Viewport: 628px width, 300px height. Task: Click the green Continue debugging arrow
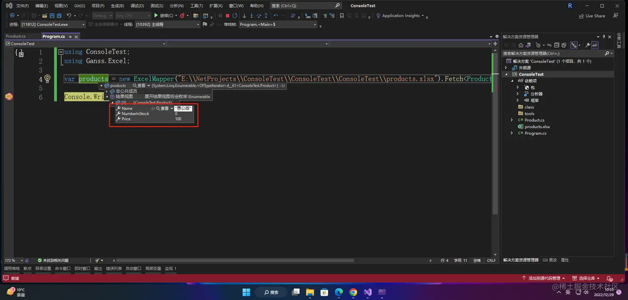[x=156, y=16]
